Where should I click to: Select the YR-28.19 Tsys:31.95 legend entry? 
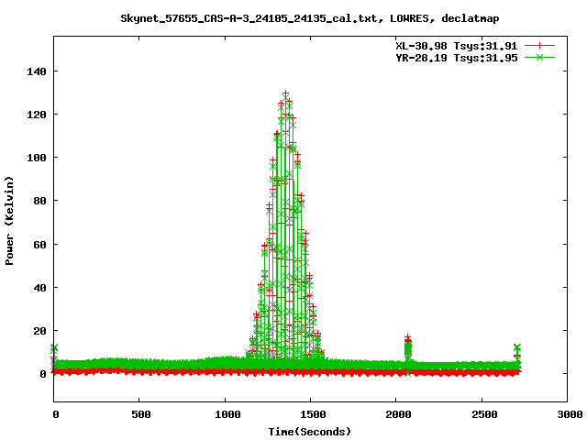pyautogui.click(x=457, y=58)
